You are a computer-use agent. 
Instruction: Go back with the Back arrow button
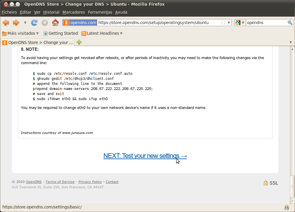[x=6, y=23]
